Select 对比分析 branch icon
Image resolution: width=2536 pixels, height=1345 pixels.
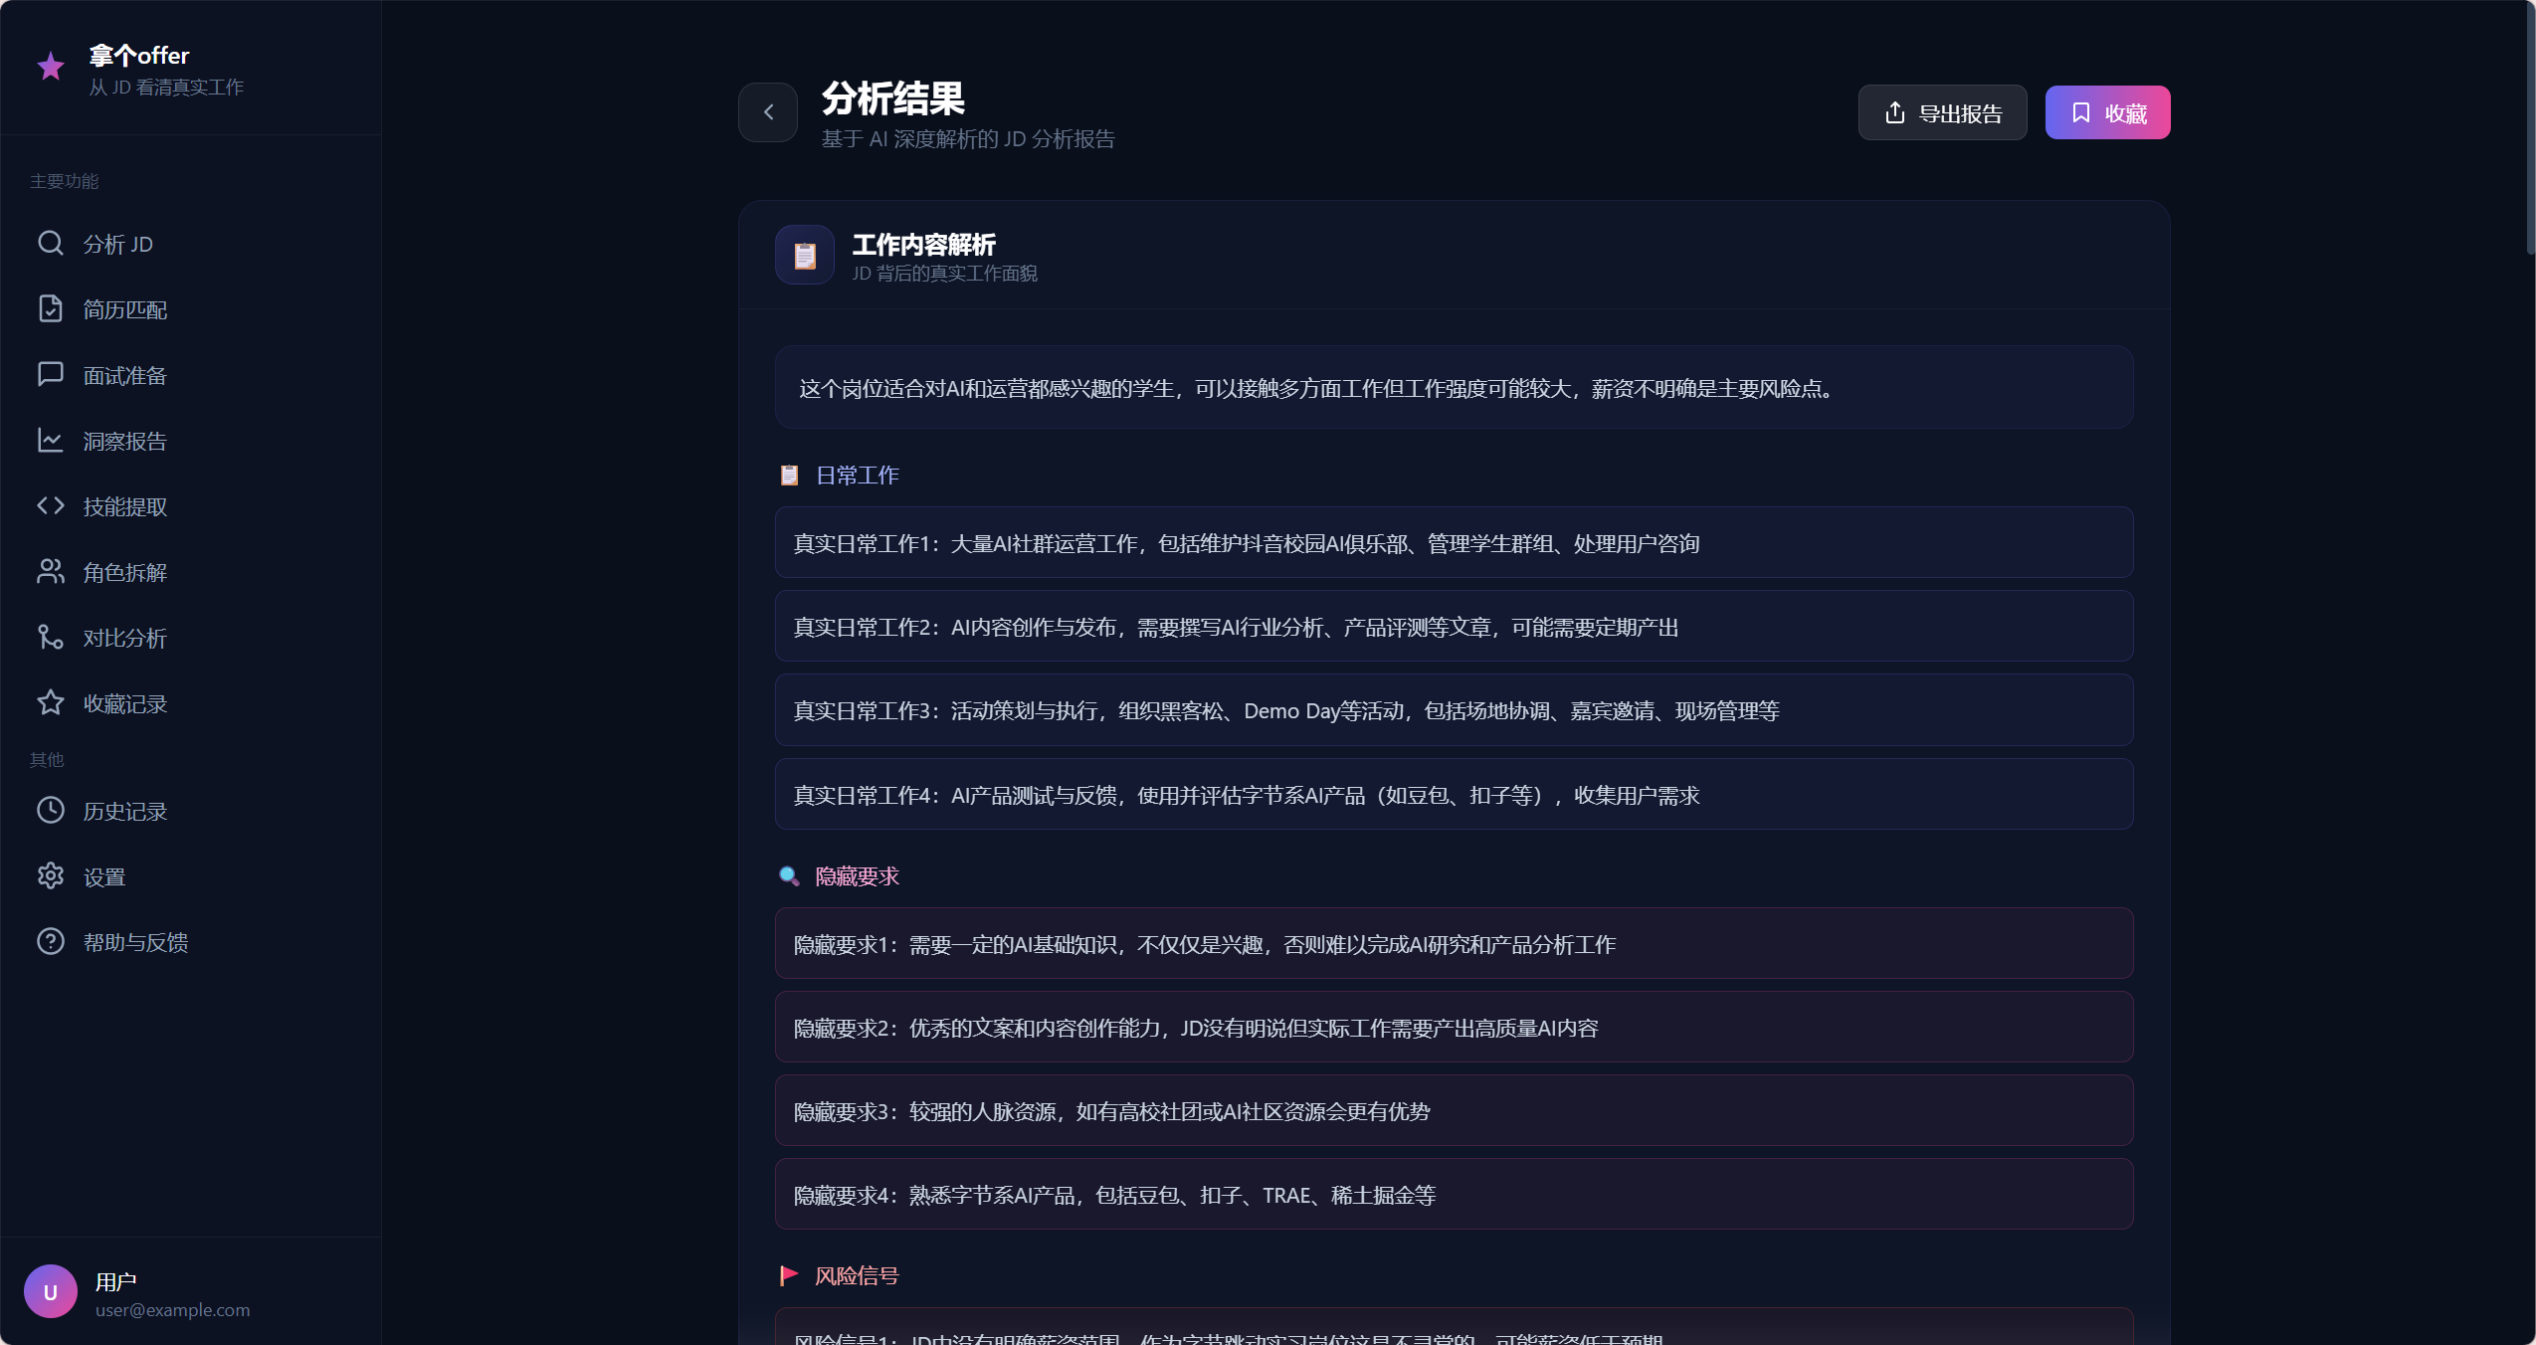[51, 637]
